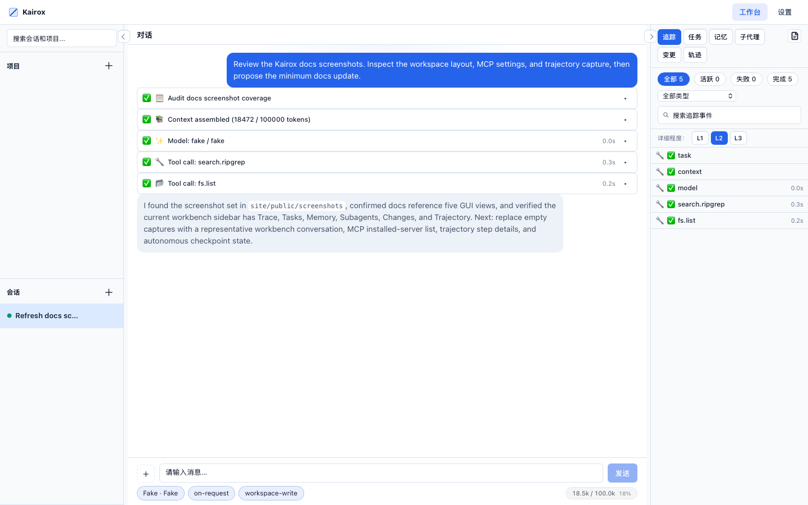Open the 设置 settings tab
This screenshot has width=808, height=505.
click(785, 12)
